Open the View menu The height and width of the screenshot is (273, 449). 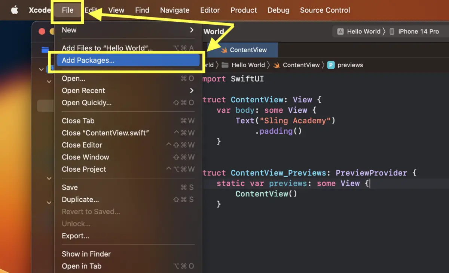coord(116,10)
